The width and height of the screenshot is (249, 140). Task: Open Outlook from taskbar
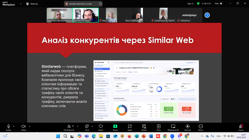[x=115, y=136]
